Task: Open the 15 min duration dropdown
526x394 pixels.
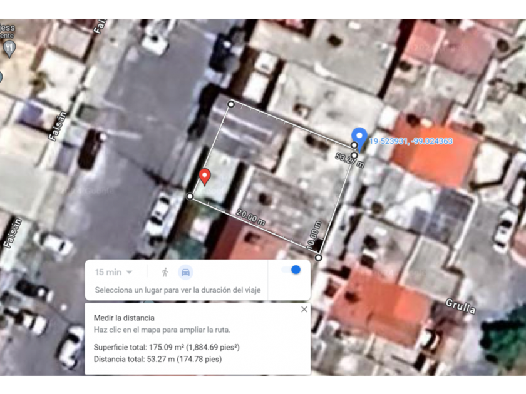Action: tap(113, 272)
